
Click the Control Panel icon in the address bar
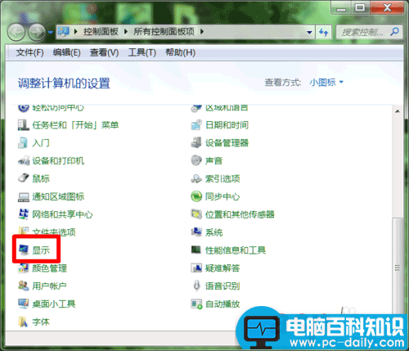point(64,32)
